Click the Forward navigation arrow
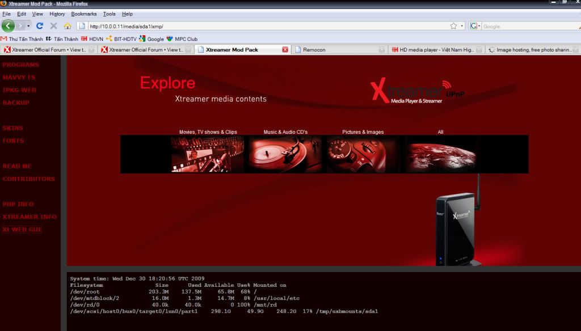Viewport: 581px width, 331px height. 20,26
